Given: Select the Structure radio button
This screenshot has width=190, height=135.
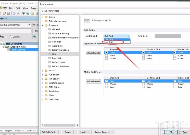Looking at the screenshot, I should tap(11, 37).
